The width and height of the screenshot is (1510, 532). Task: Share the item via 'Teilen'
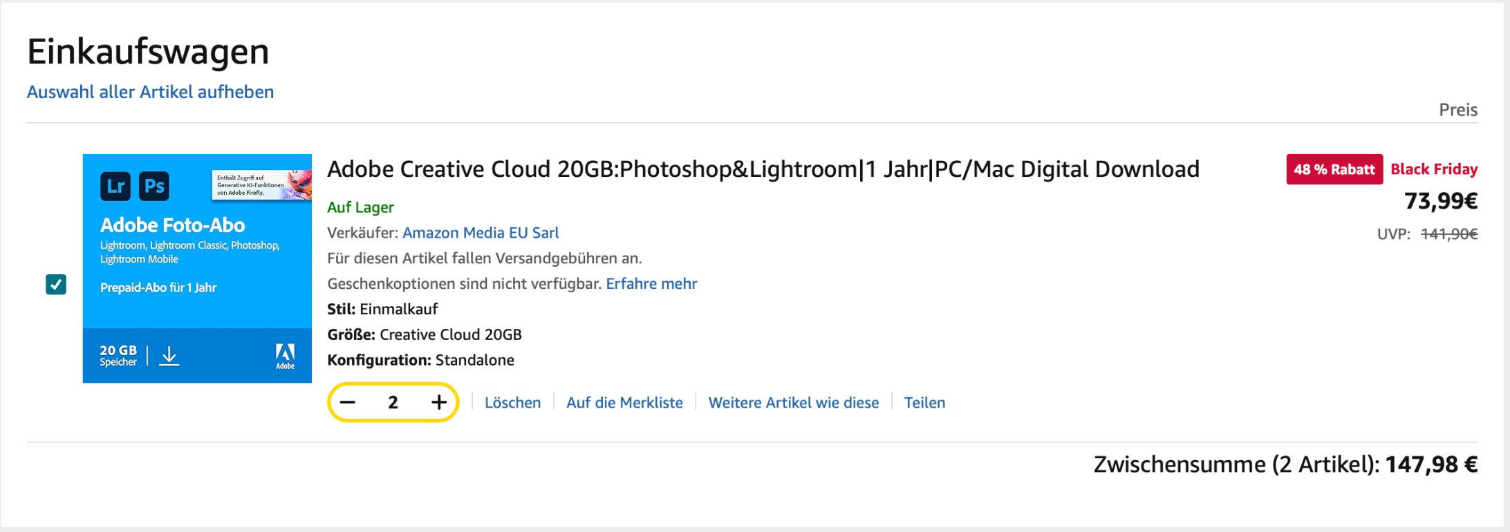(924, 403)
